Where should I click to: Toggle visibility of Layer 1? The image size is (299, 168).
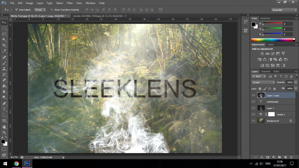pyautogui.click(x=253, y=108)
